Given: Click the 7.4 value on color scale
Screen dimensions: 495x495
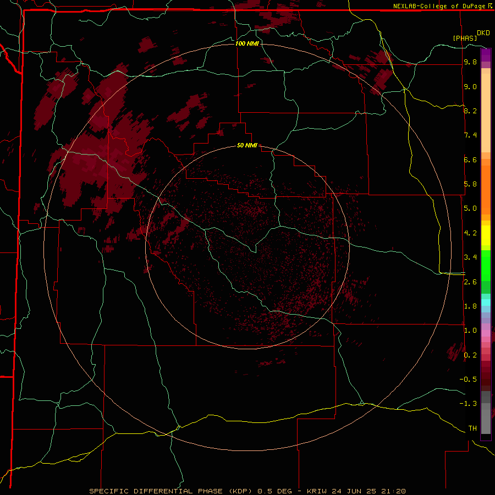Looking at the screenshot, I should coord(470,135).
